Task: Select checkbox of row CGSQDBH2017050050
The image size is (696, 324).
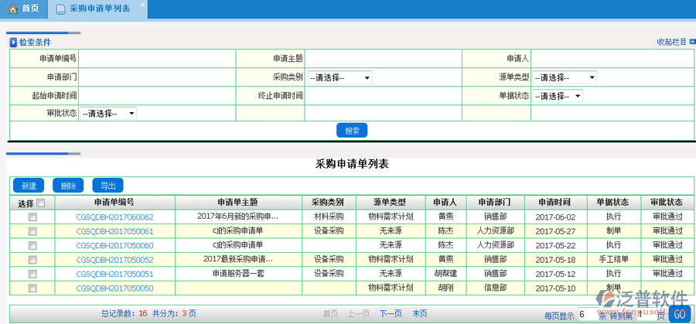Action: [x=32, y=288]
